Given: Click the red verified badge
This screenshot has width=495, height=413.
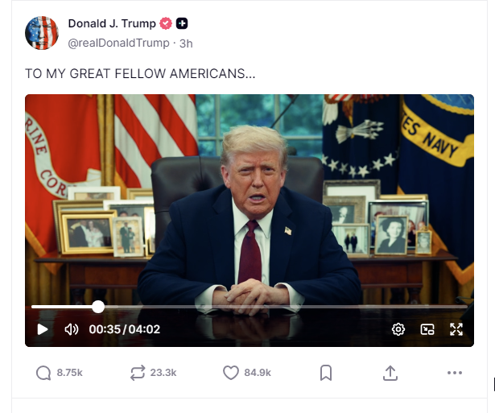Looking at the screenshot, I should [166, 23].
